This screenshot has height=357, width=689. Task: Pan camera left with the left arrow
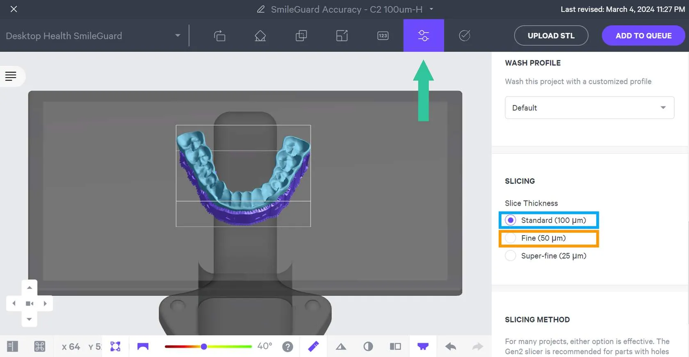coord(14,303)
